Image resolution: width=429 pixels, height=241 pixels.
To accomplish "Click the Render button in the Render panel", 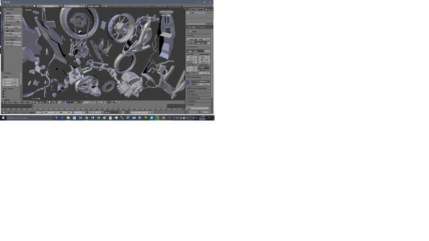I will click(190, 40).
